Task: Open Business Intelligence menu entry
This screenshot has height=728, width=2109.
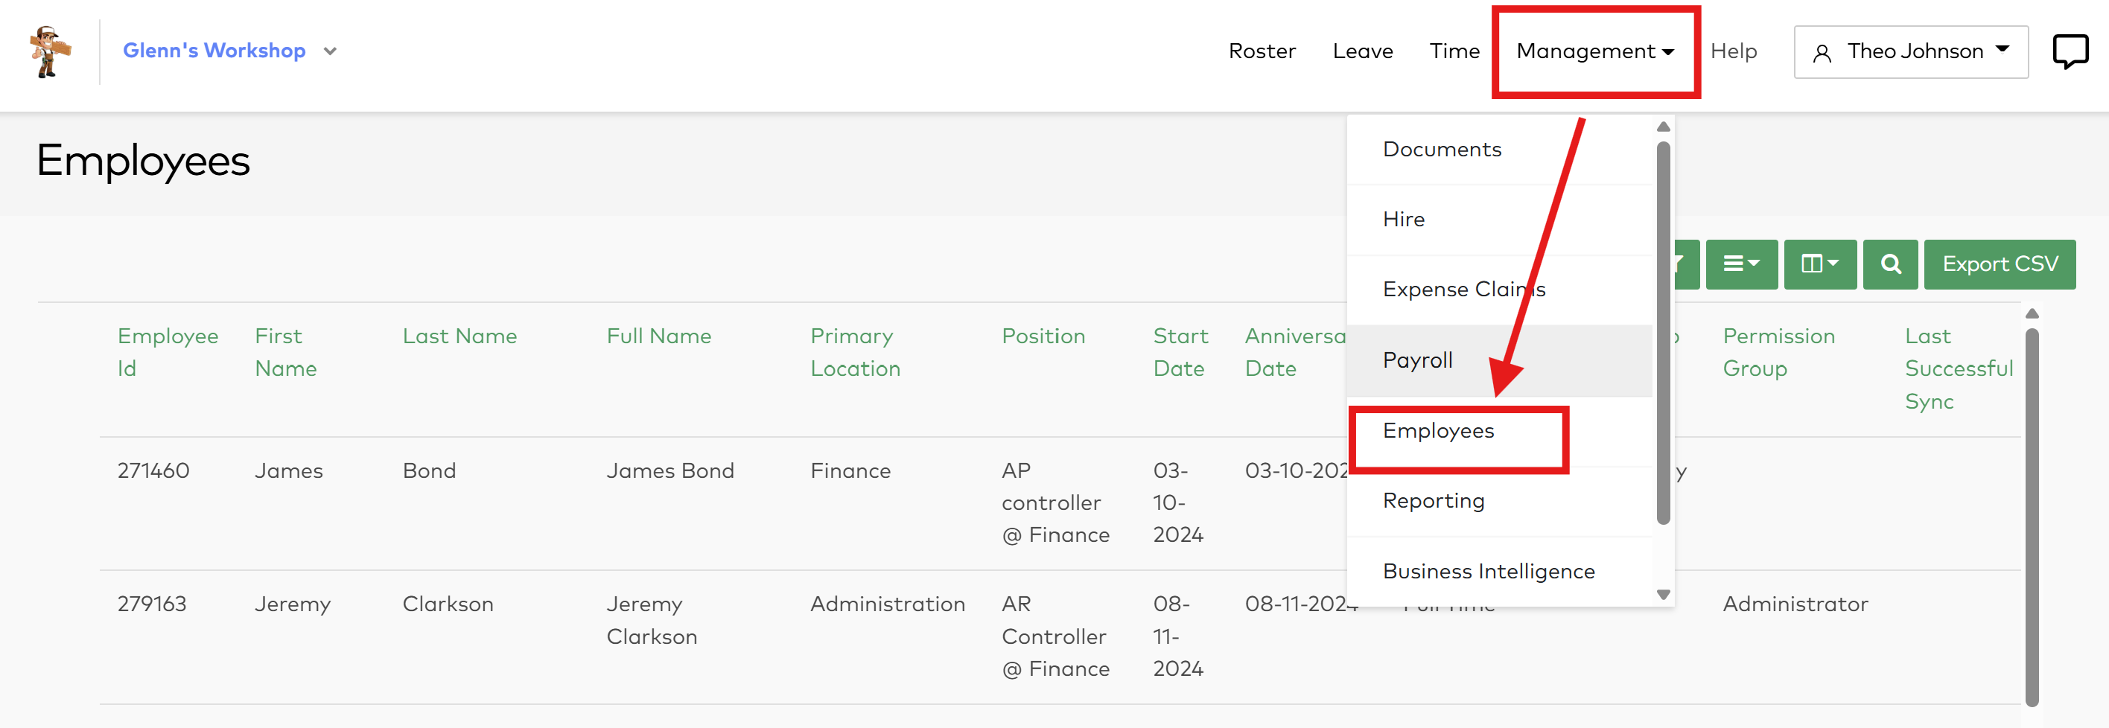Action: [x=1488, y=571]
